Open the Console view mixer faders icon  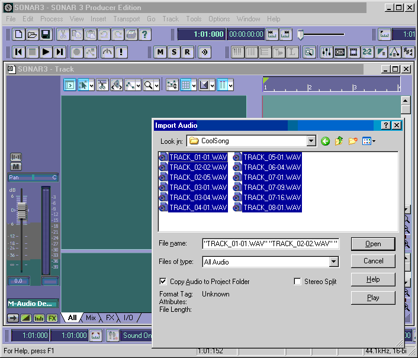pos(326,52)
